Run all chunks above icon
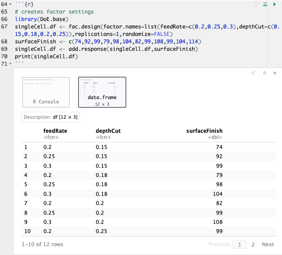Viewport: 282px width, 255px height. 265,4
